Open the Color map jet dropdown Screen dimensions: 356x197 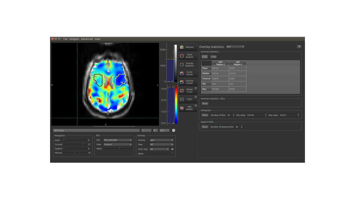159,149
